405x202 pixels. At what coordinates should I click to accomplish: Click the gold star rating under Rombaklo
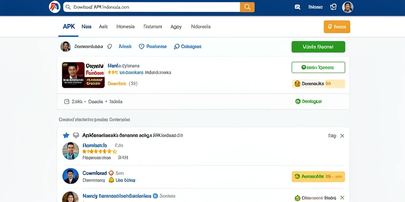(x=100, y=151)
